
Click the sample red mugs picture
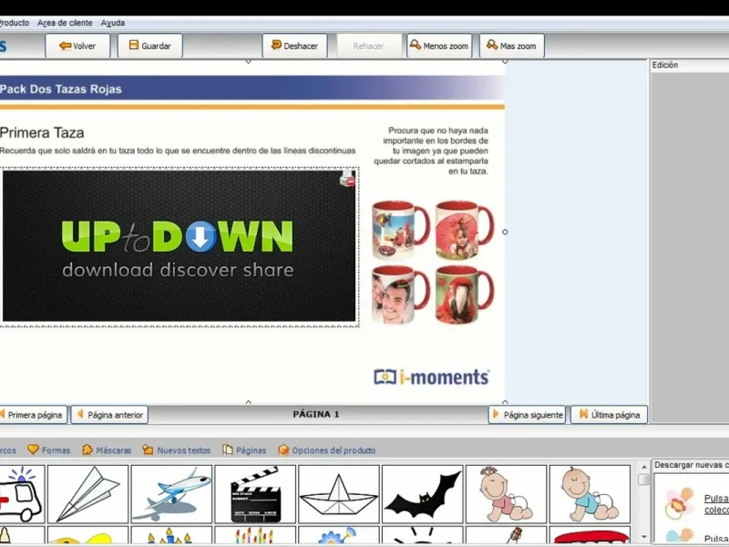(x=433, y=262)
